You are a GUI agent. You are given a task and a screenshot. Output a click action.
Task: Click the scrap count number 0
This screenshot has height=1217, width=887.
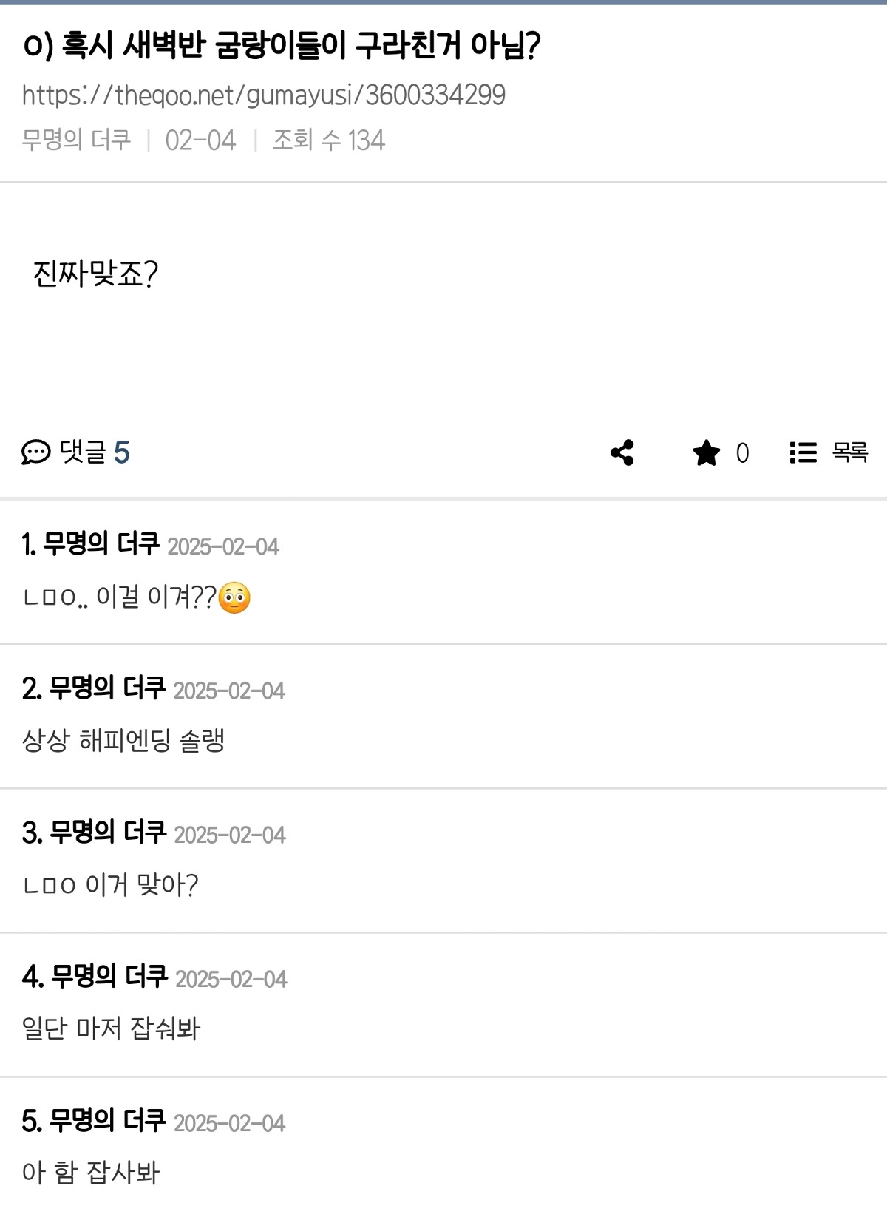pos(742,453)
